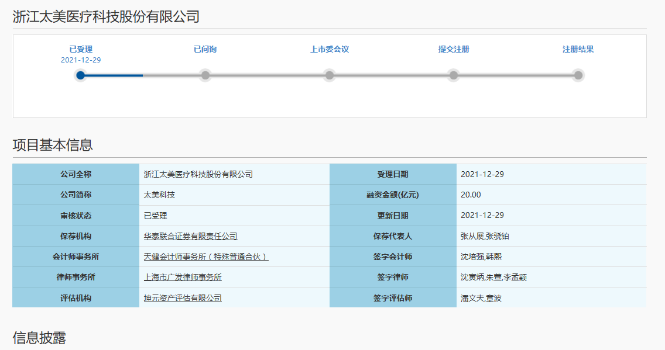Click the 公司全称 header cell
This screenshot has width=665, height=350.
(76, 174)
